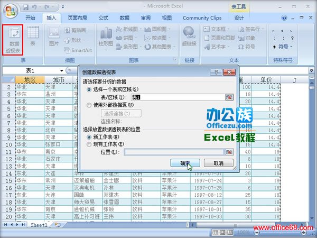Click the collapse dialog icon beside 位置
The width and height of the screenshot is (317, 238).
pyautogui.click(x=229, y=152)
